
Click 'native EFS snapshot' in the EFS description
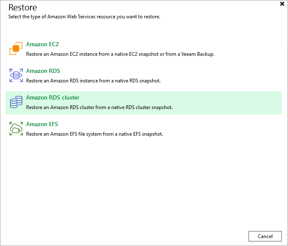point(140,134)
